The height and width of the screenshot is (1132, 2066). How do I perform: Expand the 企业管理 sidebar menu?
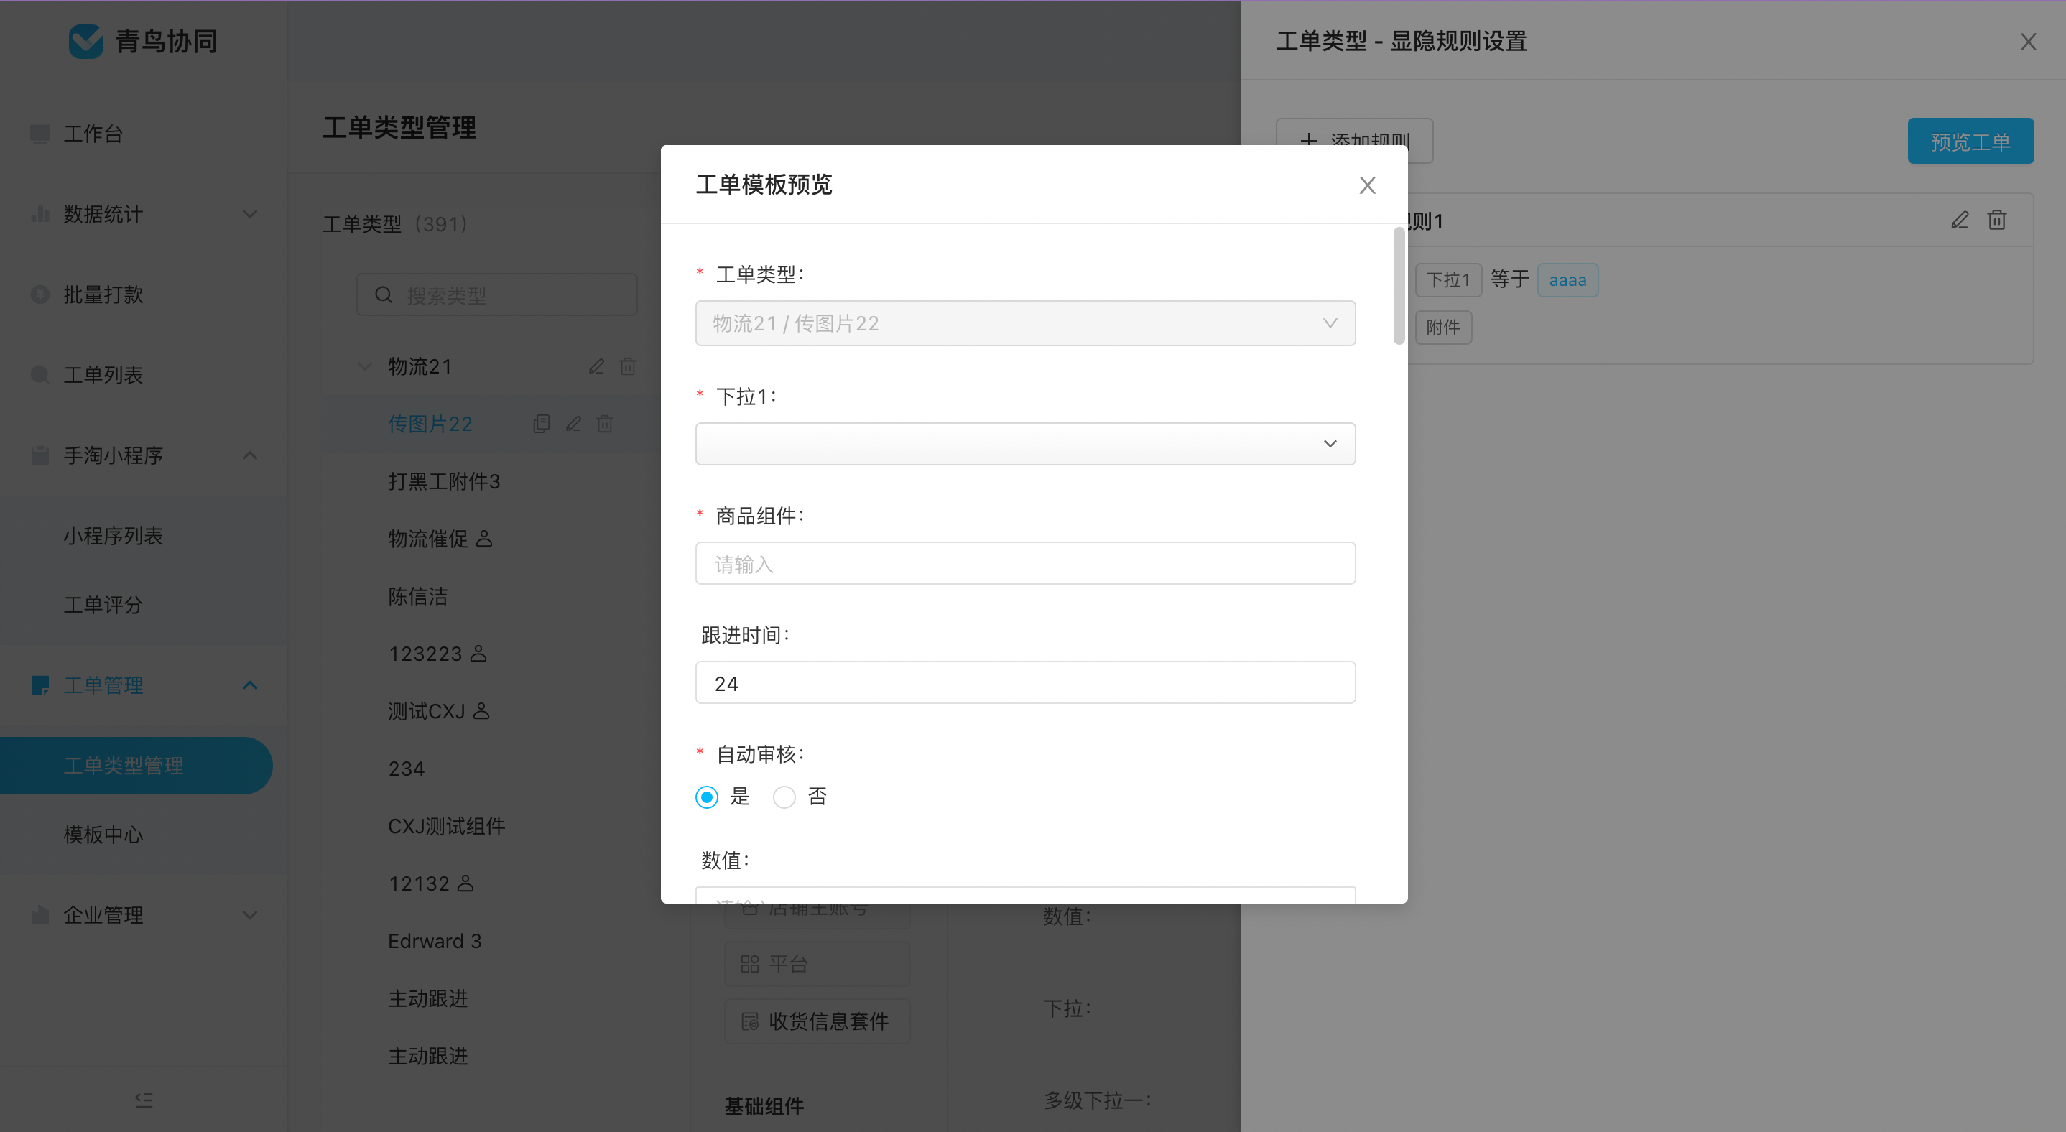[x=249, y=915]
